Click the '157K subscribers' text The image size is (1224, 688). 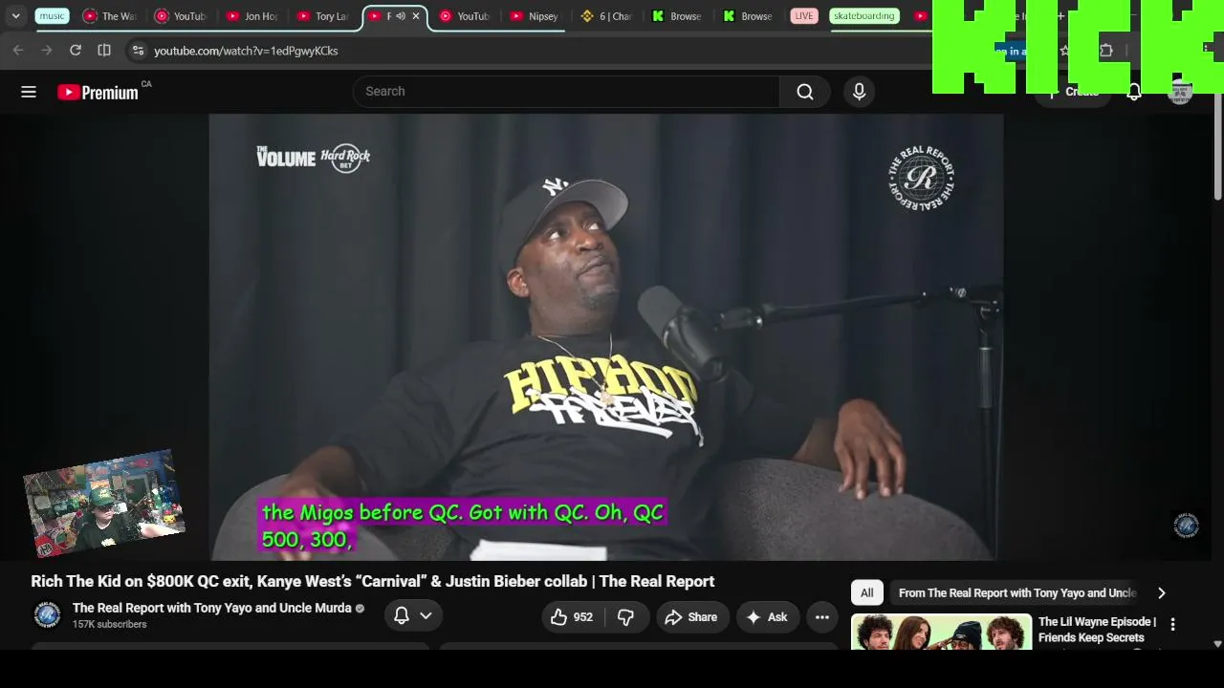tap(110, 625)
